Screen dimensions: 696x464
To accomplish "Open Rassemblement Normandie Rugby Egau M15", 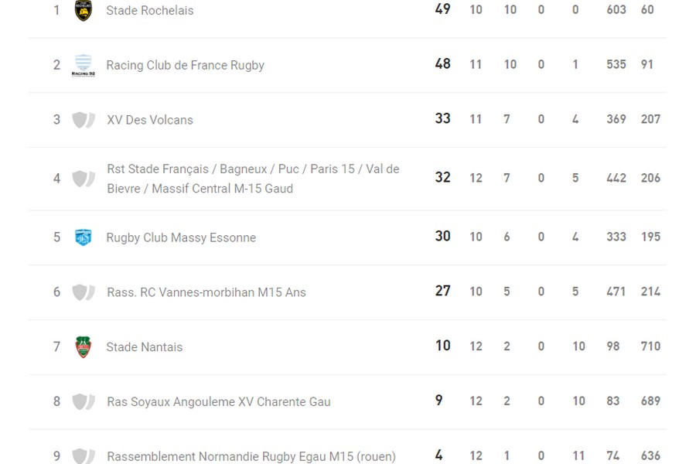I will click(251, 457).
